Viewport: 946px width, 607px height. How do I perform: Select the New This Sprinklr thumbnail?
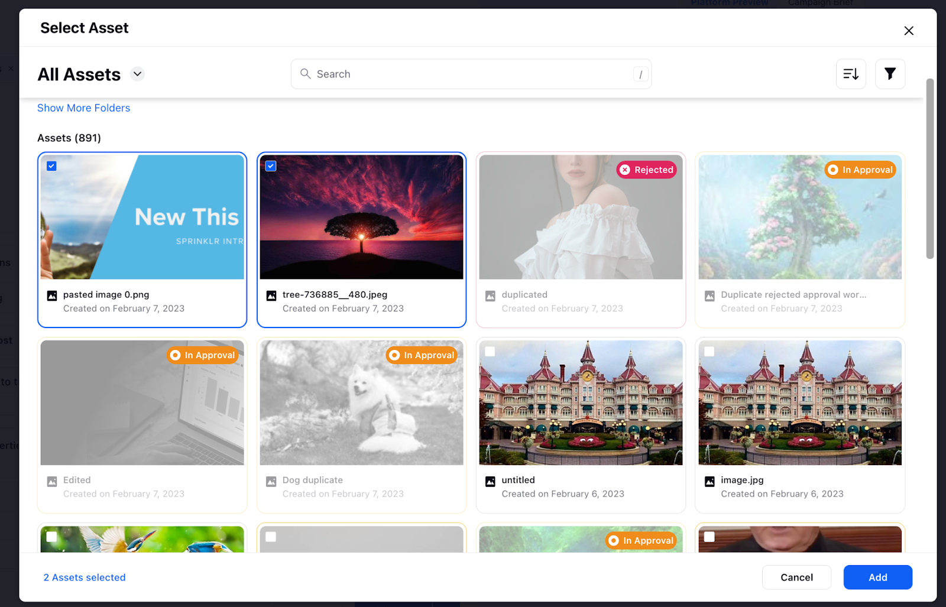coord(142,217)
